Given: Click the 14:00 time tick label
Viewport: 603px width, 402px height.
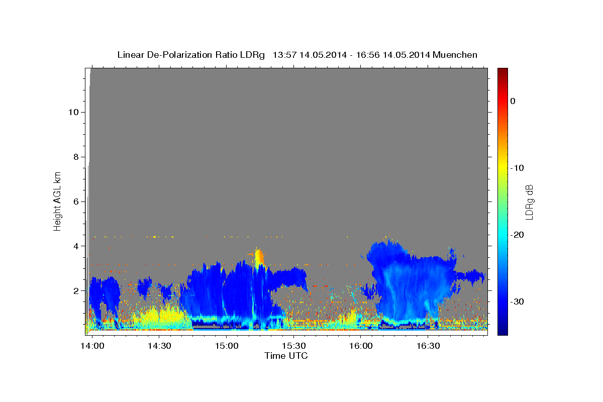Looking at the screenshot, I should (x=92, y=346).
